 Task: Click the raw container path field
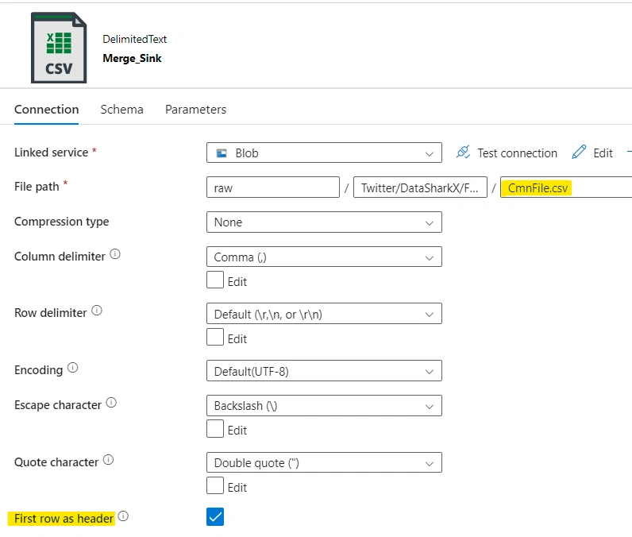pos(273,187)
